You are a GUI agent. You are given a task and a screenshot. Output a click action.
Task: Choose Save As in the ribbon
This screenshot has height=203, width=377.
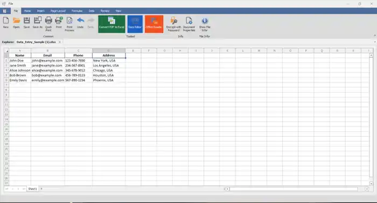pyautogui.click(x=38, y=23)
